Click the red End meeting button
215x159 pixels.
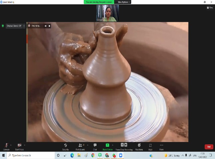(209, 147)
